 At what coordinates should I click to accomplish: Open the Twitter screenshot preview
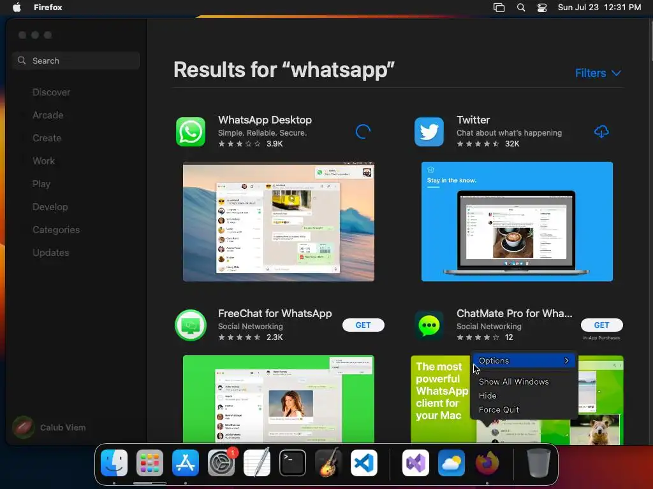pyautogui.click(x=517, y=222)
